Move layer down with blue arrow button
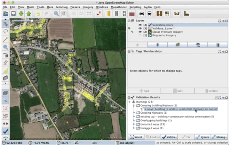Viewport: 230px width, 149px height. click(157, 45)
